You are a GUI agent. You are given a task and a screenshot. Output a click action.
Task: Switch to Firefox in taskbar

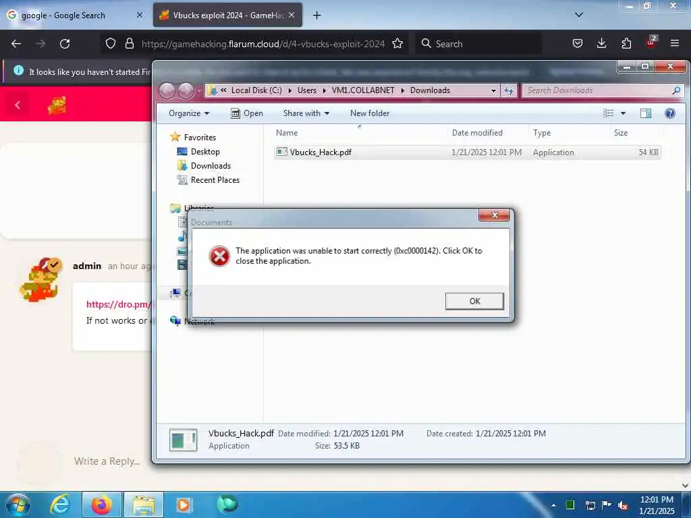pyautogui.click(x=102, y=505)
